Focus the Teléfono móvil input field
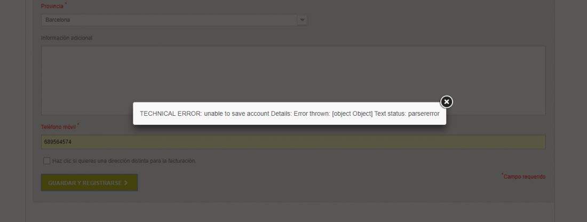The height and width of the screenshot is (222, 587). pos(293,142)
